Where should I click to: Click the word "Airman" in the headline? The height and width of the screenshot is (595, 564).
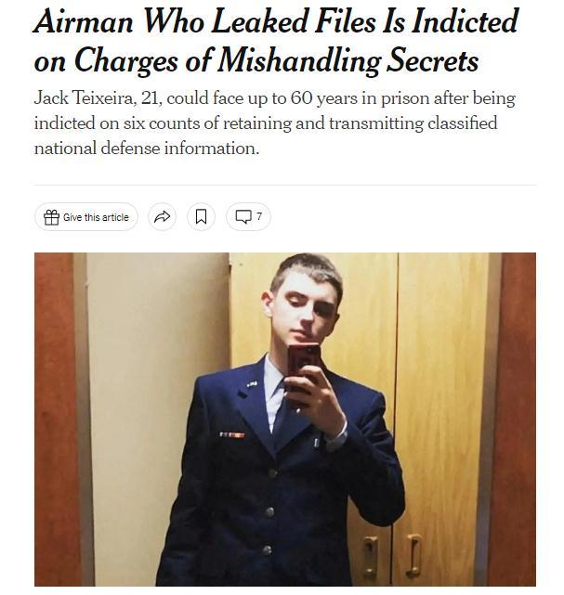point(84,21)
